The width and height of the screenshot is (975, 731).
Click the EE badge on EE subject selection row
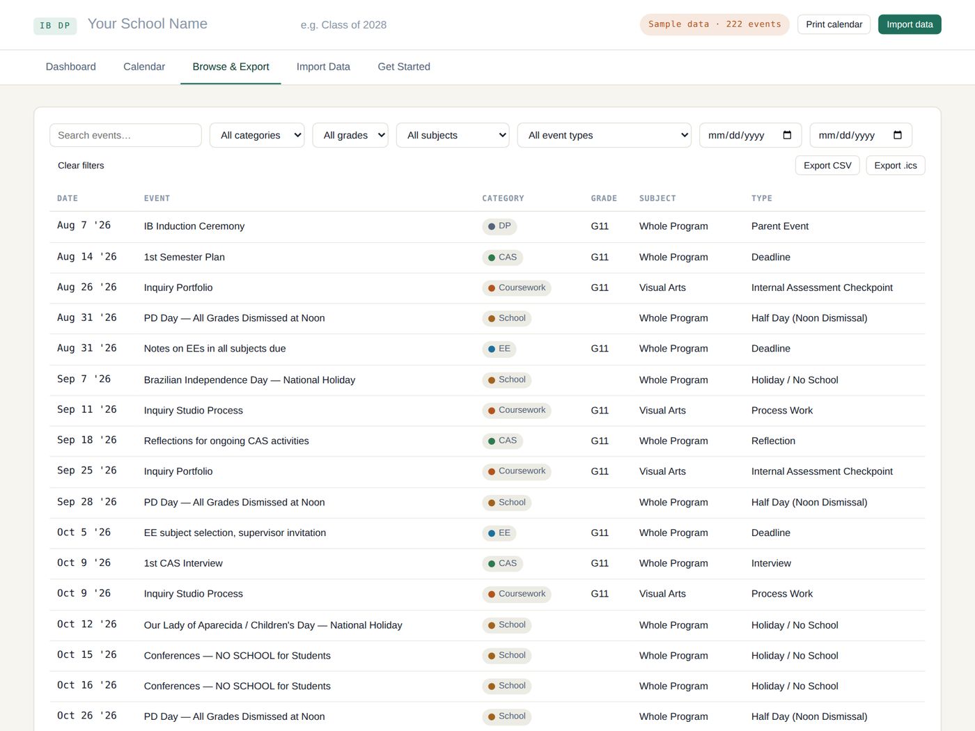[x=499, y=533]
